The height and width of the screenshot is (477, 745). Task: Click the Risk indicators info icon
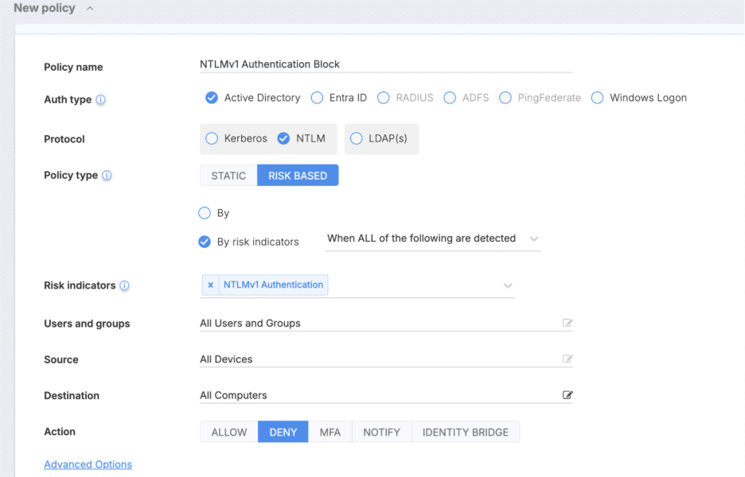(125, 285)
